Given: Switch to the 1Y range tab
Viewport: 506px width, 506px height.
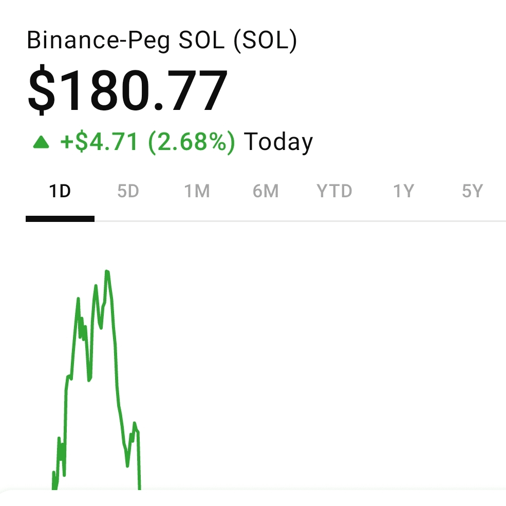Looking at the screenshot, I should point(403,192).
